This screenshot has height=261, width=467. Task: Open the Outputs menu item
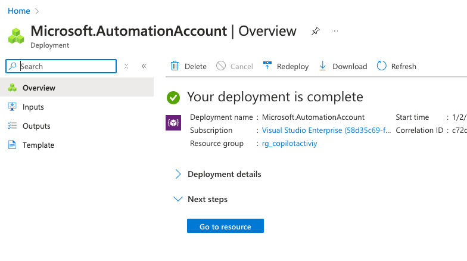point(36,126)
